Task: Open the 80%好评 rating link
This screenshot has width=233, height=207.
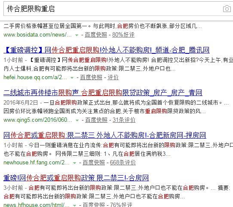Action: (123, 35)
